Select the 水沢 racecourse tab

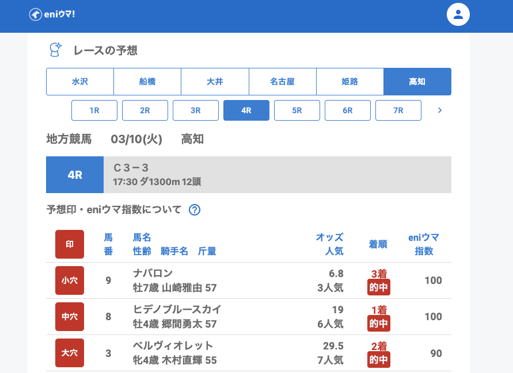tap(80, 82)
